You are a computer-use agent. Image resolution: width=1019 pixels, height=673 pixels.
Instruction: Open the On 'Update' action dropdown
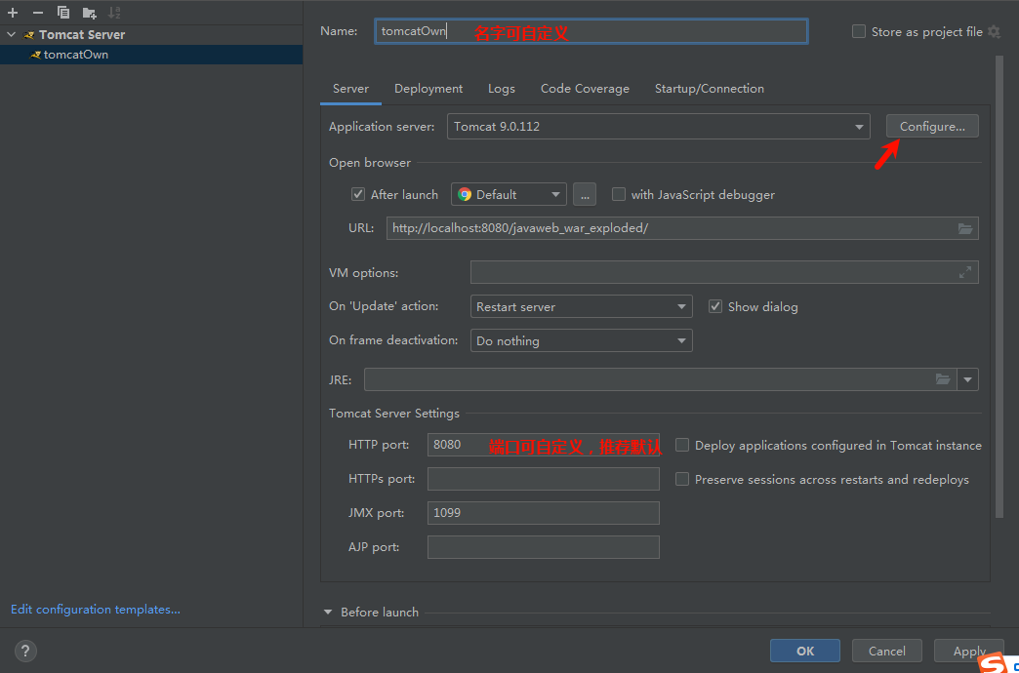pyautogui.click(x=581, y=306)
